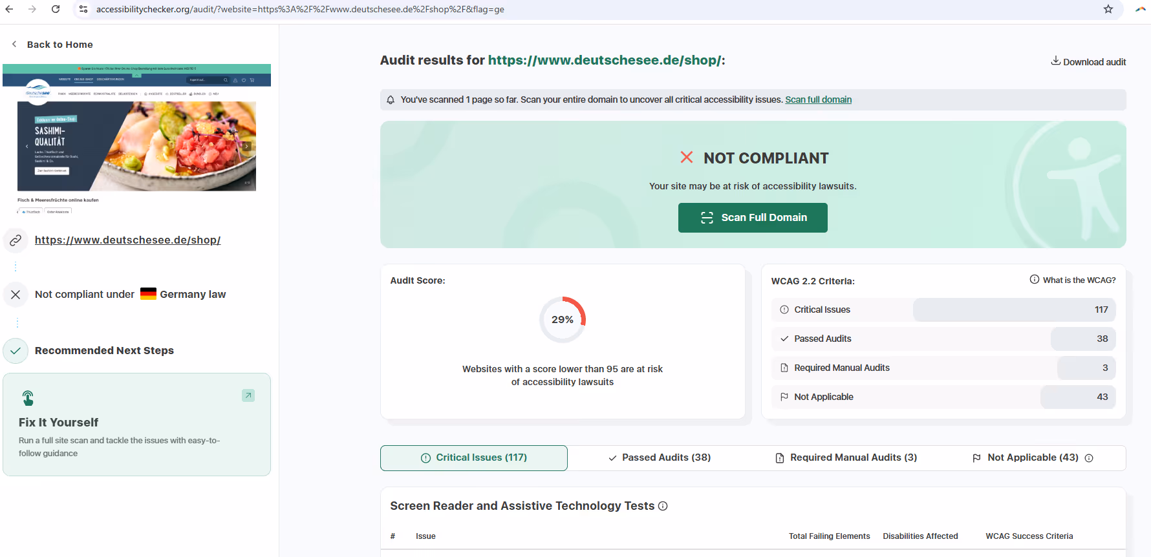Click the Scan Full Domain button
This screenshot has height=557, width=1151.
click(753, 218)
